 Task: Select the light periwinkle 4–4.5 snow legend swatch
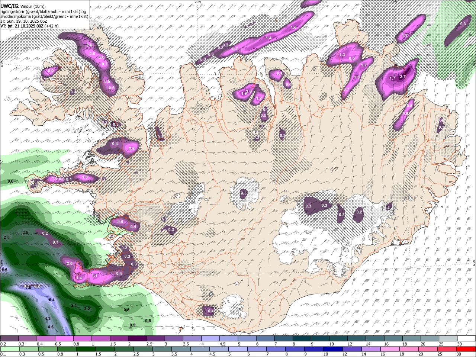click(x=210, y=339)
